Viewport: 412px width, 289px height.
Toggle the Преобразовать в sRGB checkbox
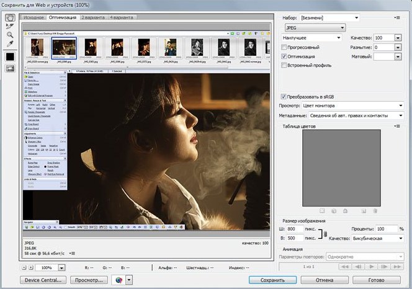[x=284, y=97]
